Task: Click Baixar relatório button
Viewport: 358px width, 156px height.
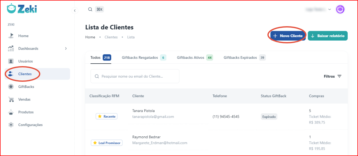Action: tap(328, 36)
